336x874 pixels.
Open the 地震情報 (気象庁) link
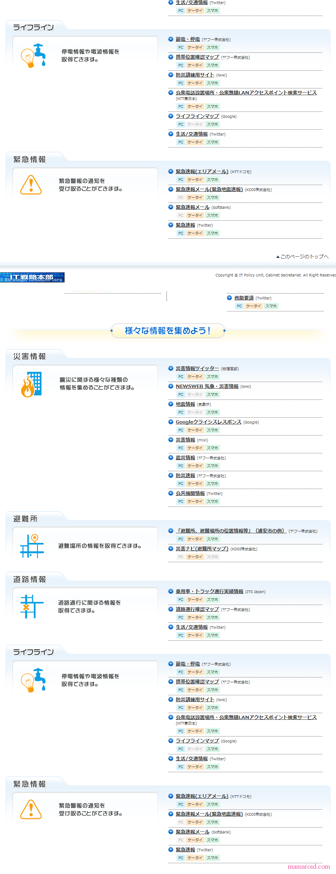point(185,404)
